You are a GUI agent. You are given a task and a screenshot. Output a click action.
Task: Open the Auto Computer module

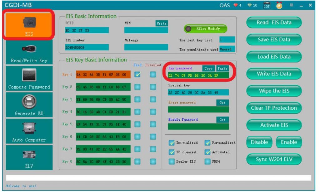(x=29, y=131)
